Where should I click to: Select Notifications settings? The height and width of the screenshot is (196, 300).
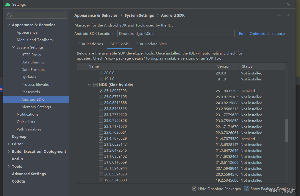[x=28, y=114]
